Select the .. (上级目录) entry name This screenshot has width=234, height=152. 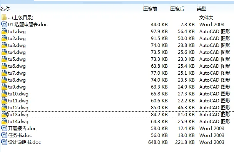click(21, 18)
